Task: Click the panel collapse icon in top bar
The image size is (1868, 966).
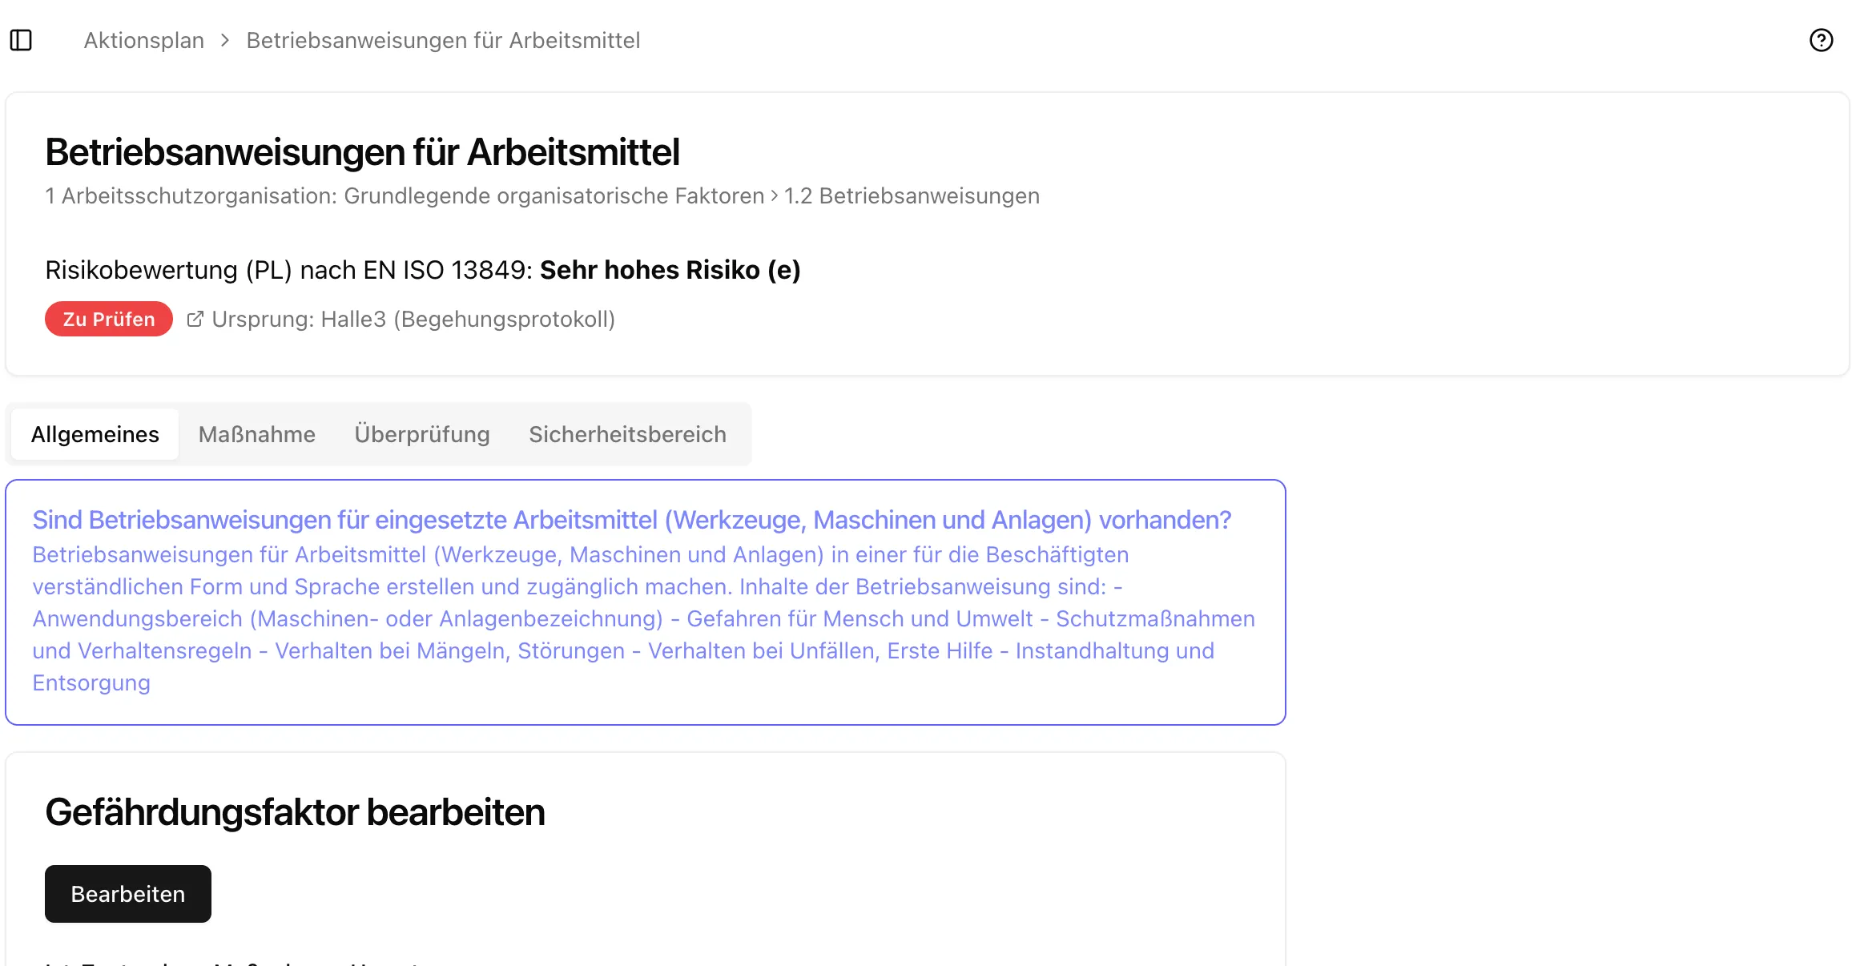Action: pyautogui.click(x=20, y=39)
